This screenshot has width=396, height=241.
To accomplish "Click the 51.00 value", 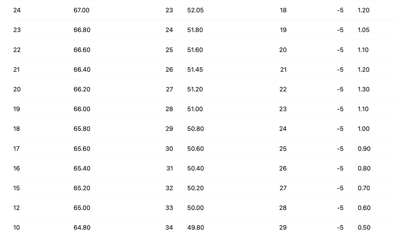I will (195, 109).
